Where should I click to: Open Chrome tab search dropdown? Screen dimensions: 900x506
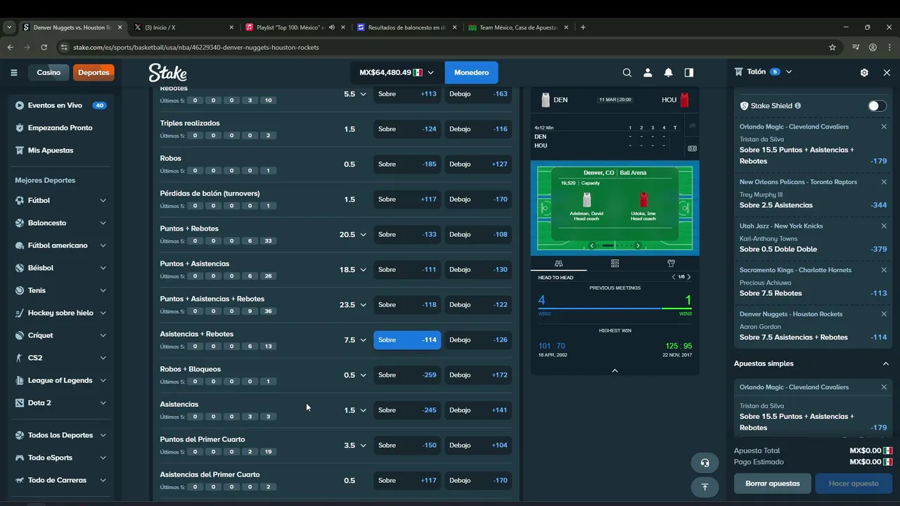tap(9, 27)
